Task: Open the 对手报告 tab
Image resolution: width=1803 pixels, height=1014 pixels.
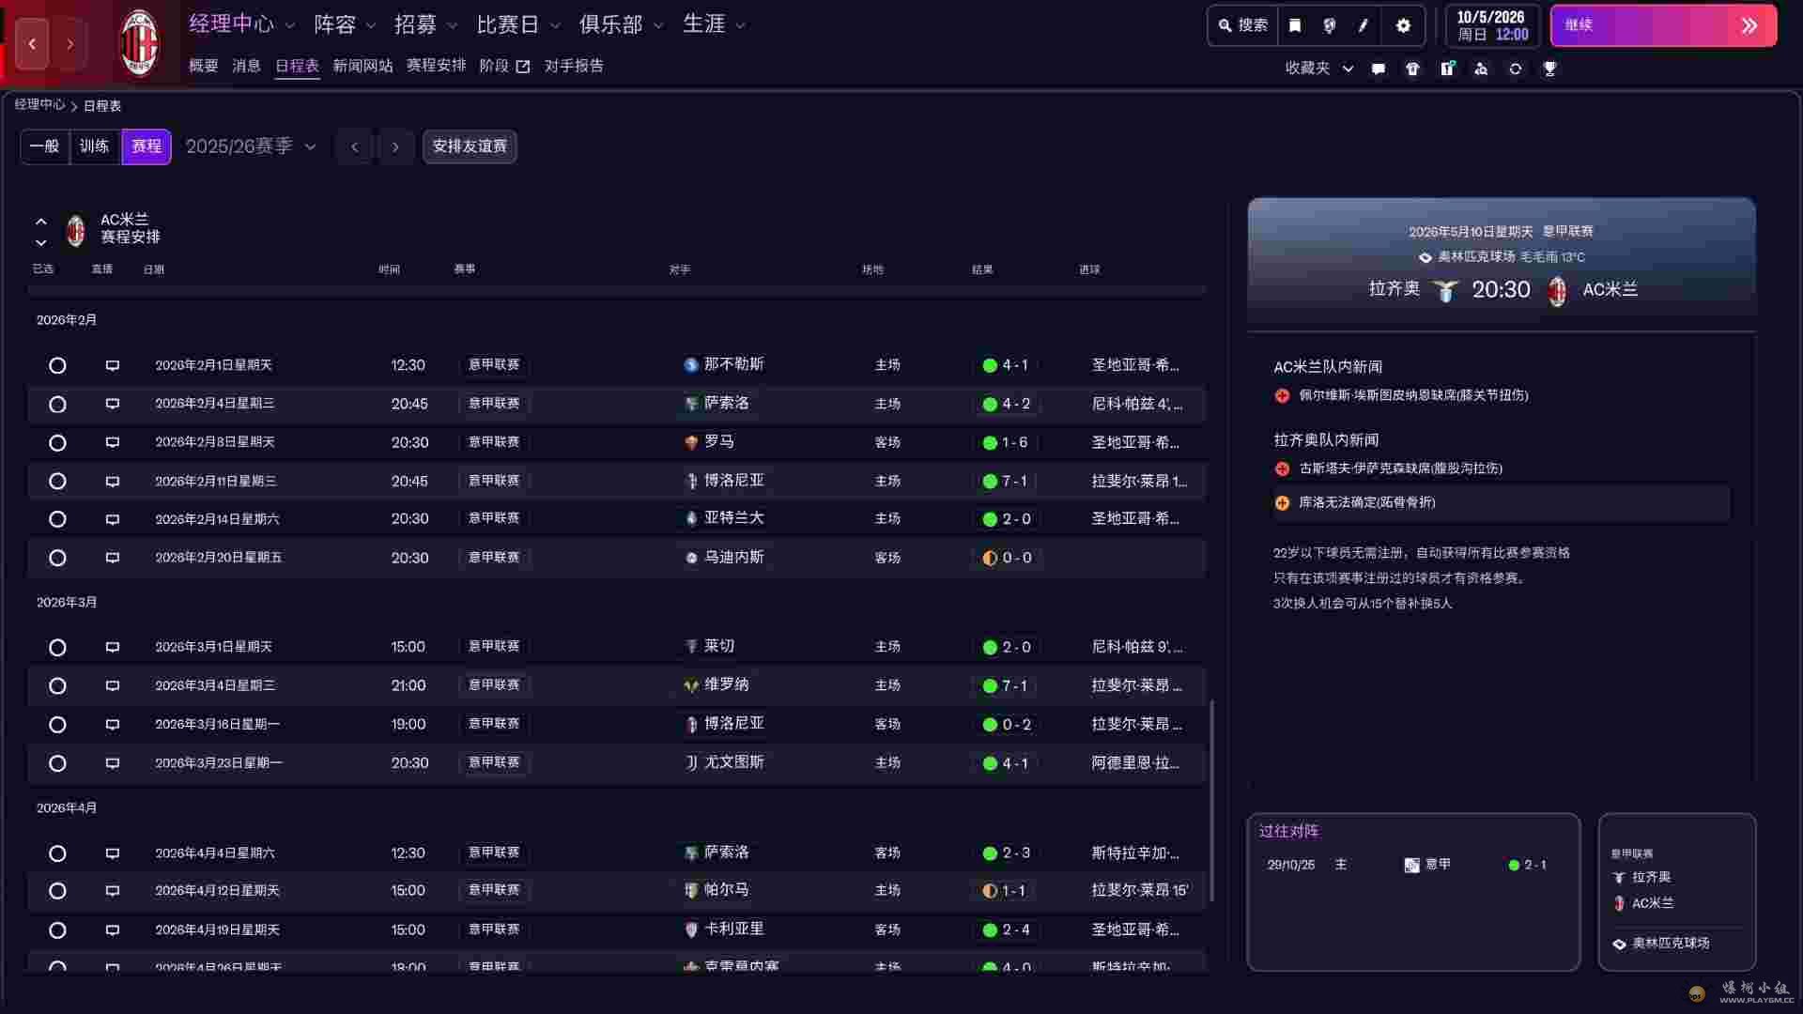Action: tap(574, 66)
